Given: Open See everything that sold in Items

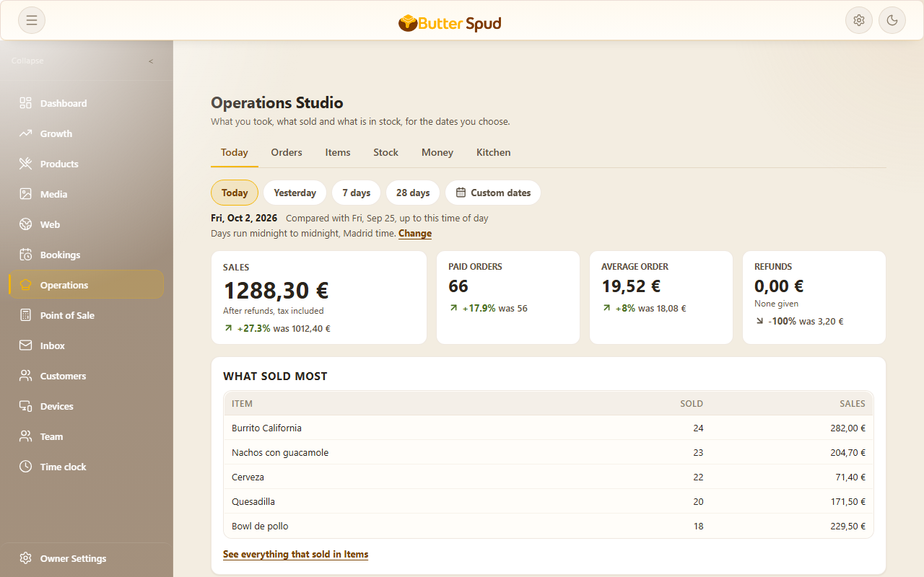Looking at the screenshot, I should [x=295, y=555].
